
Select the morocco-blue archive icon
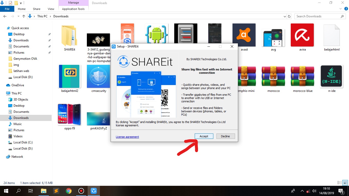302,76
